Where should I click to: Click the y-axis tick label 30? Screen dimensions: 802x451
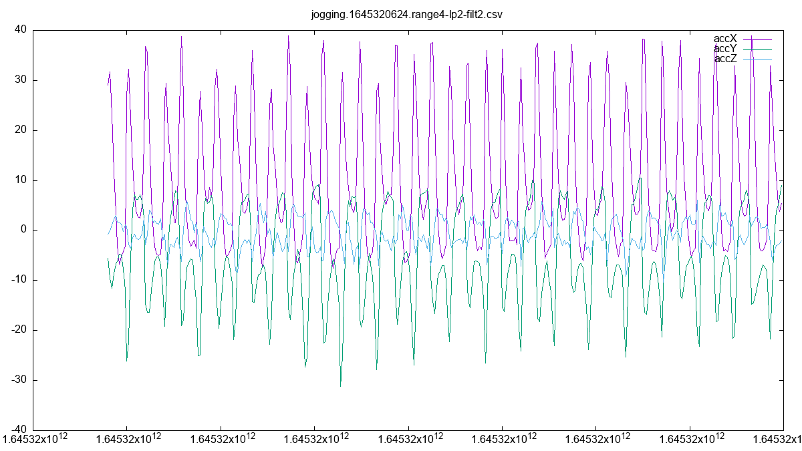20,80
